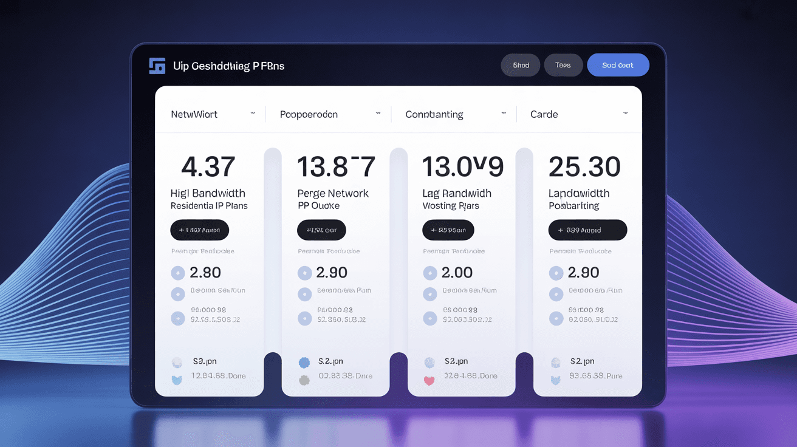Open the NetwWiort dropdown
This screenshot has width=797, height=447.
coord(253,114)
